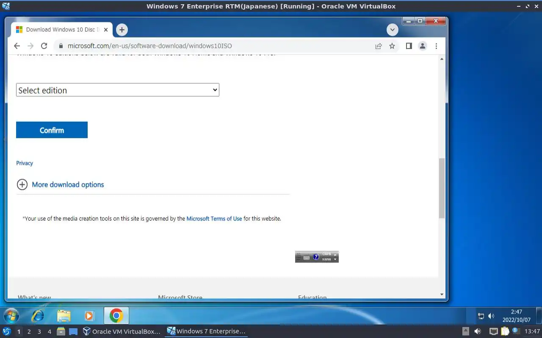
Task: Open Chrome three-dot menu
Action: pos(436,46)
